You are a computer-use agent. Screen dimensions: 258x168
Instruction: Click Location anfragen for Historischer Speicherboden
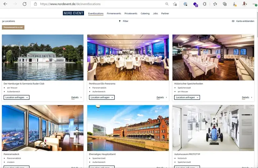[x=187, y=97]
